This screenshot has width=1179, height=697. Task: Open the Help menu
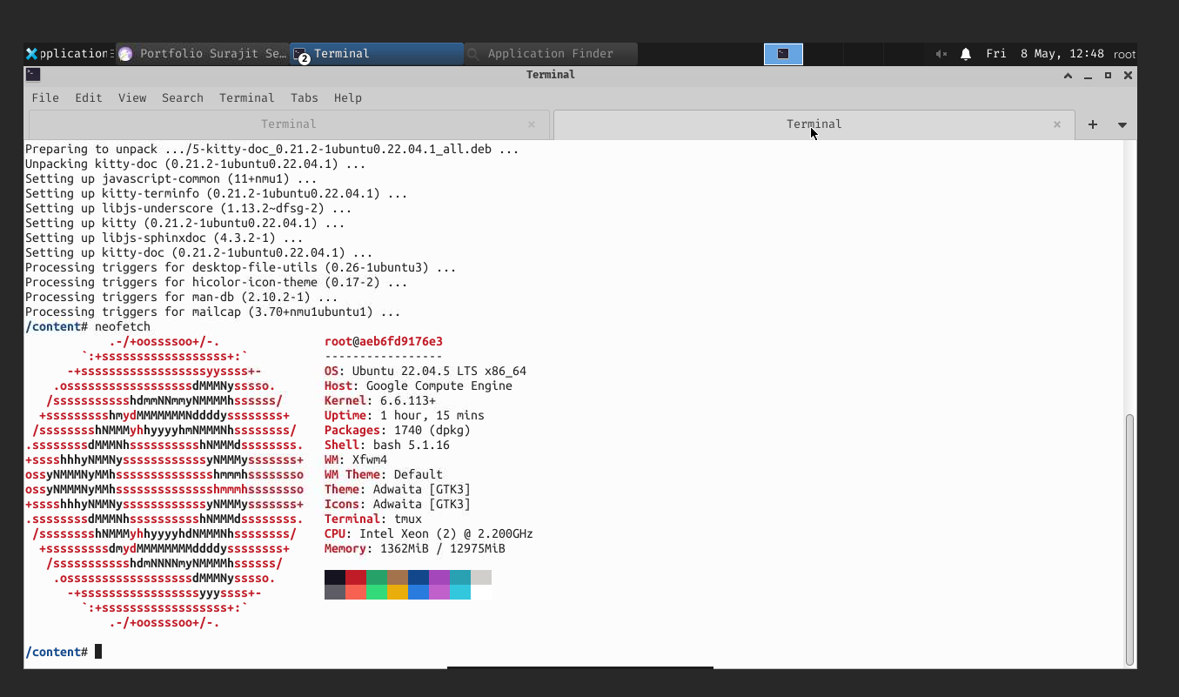coord(347,97)
